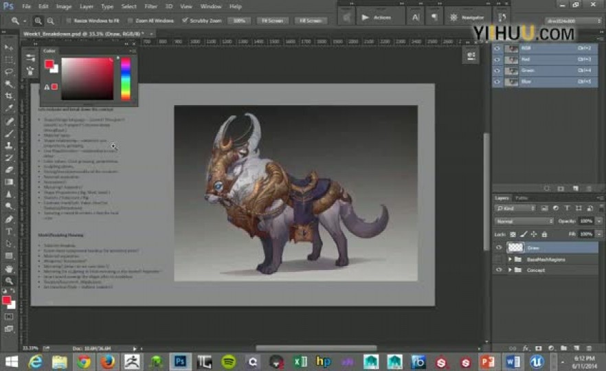Image resolution: width=606 pixels, height=371 pixels.
Task: Select the Zoom tool in toolbox
Action: coord(8,280)
